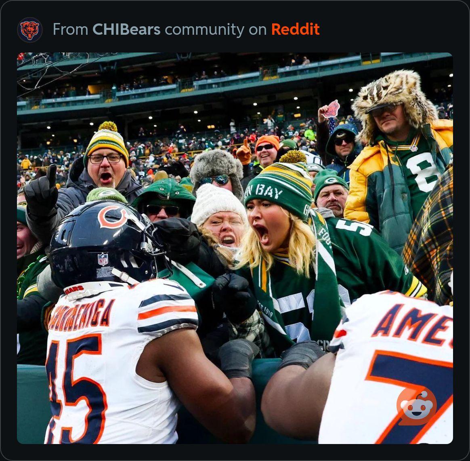
Task: Click the white knit hat
Action: pos(218,203)
